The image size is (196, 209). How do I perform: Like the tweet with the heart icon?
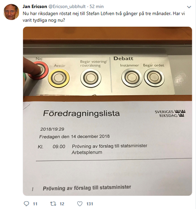80,204
